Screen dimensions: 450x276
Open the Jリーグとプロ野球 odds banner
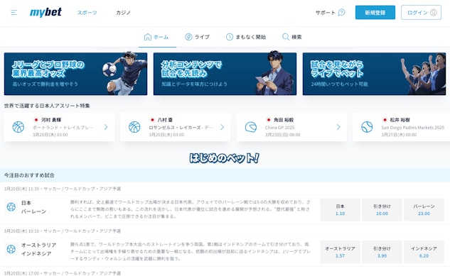tap(75, 74)
